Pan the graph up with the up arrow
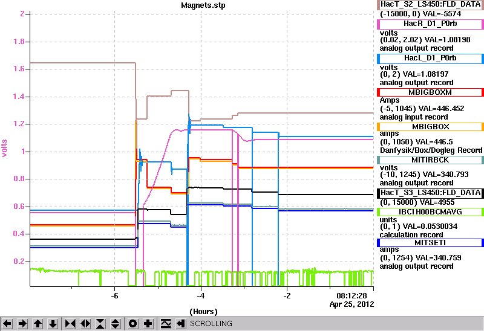Screen dimensions: 484x331 [x=38, y=324]
